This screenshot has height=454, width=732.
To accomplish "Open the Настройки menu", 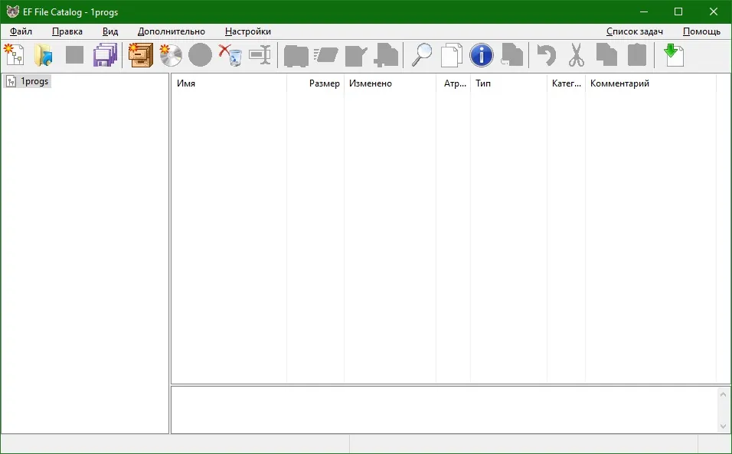I will pos(248,31).
